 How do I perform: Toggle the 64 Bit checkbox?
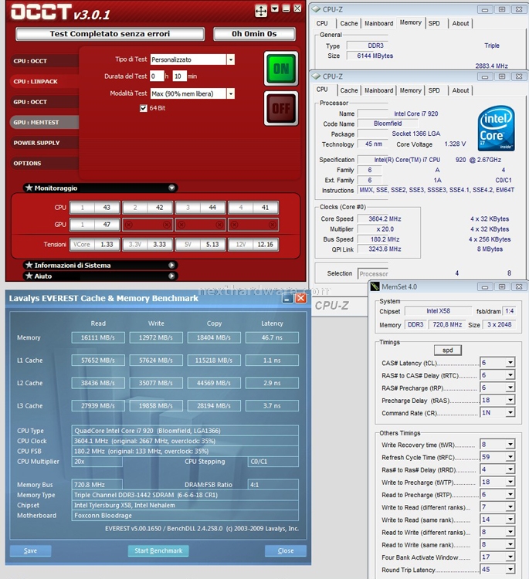(144, 108)
